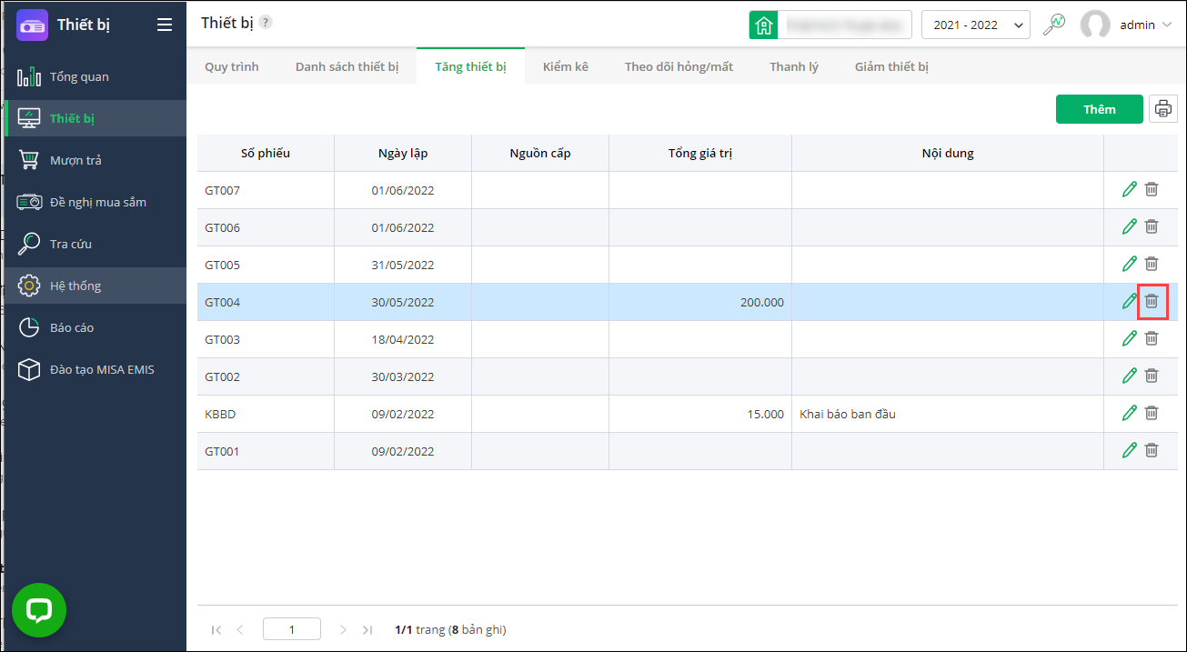
Task: Click the 200.000 total value cell
Action: pos(700,302)
